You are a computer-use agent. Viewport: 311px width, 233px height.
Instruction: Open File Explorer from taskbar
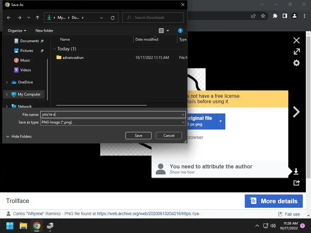pos(23,226)
